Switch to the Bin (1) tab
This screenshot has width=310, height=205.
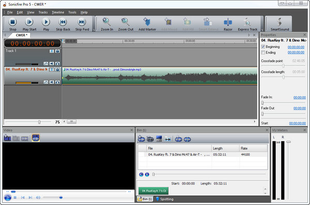click(145, 199)
